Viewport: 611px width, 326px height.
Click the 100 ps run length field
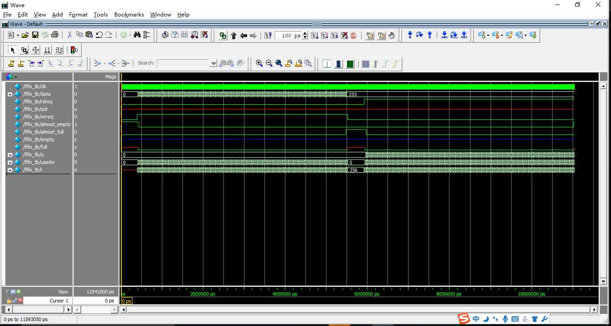288,36
